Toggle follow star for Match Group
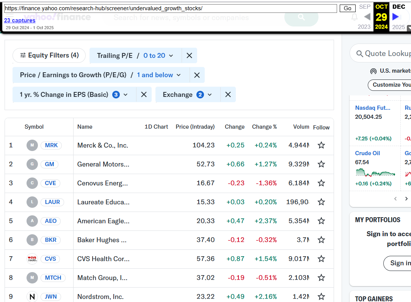Image resolution: width=411 pixels, height=302 pixels. pyautogui.click(x=321, y=278)
